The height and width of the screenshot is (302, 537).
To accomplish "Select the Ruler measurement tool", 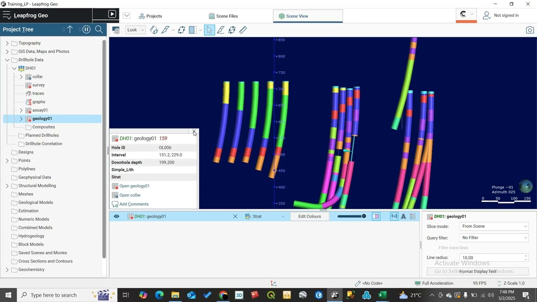I will [243, 30].
